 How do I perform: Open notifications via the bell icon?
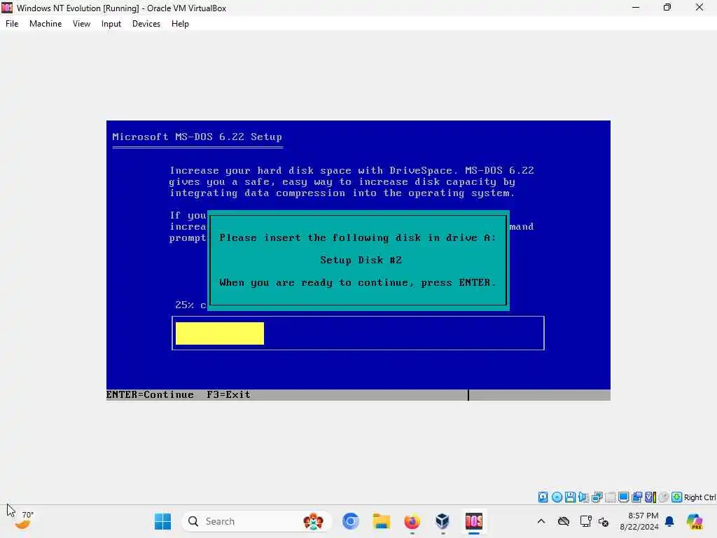pos(669,521)
